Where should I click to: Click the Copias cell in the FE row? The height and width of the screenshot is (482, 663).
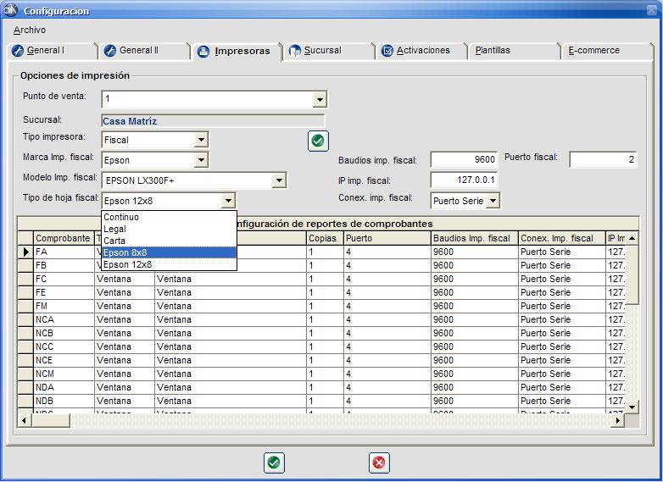click(x=325, y=293)
